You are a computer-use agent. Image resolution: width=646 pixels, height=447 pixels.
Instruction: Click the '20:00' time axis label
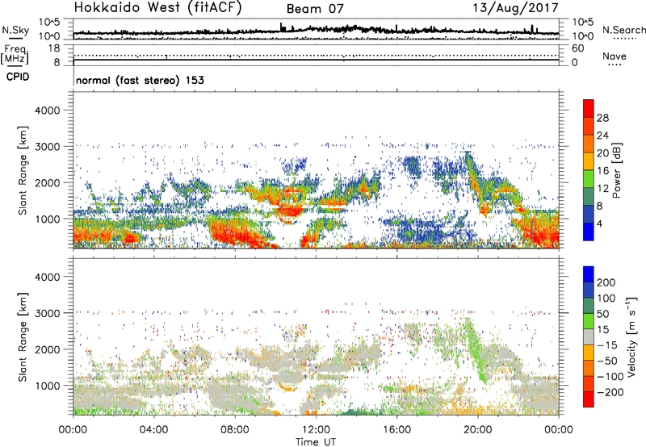coord(477,430)
